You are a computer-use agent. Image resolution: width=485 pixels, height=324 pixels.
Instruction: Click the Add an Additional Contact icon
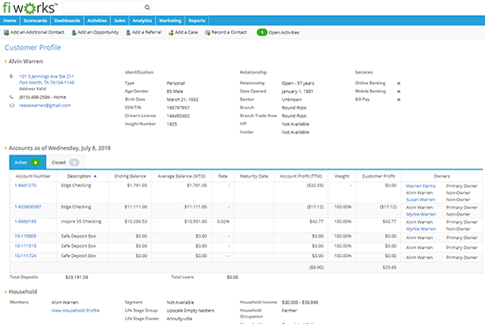point(6,32)
